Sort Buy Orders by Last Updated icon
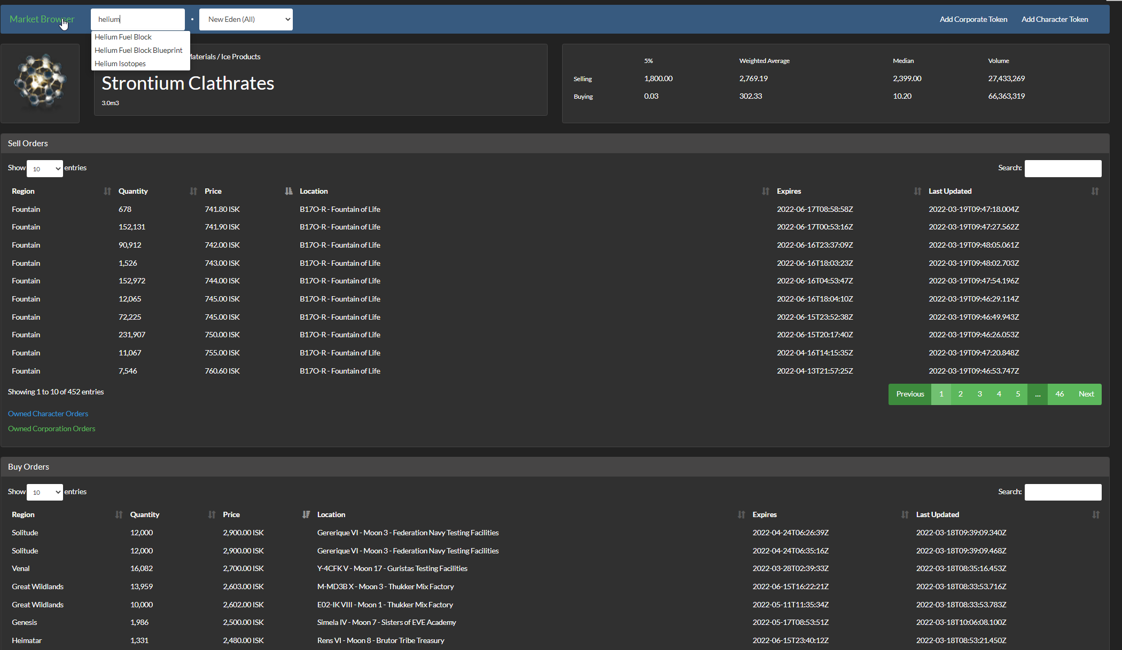This screenshot has width=1122, height=650. [x=1096, y=514]
